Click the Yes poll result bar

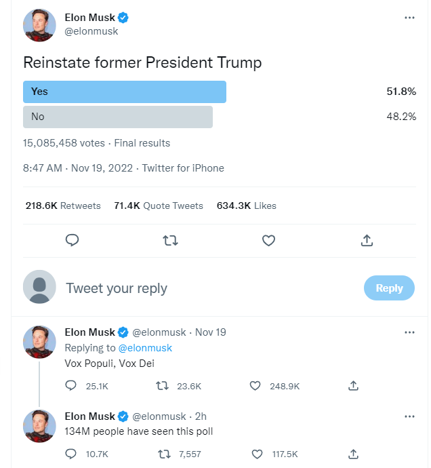tap(125, 92)
